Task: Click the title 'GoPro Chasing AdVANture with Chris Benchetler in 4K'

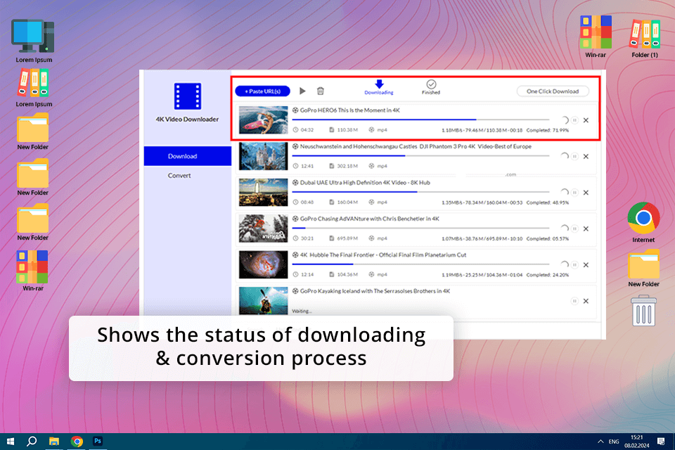Action: 370,219
